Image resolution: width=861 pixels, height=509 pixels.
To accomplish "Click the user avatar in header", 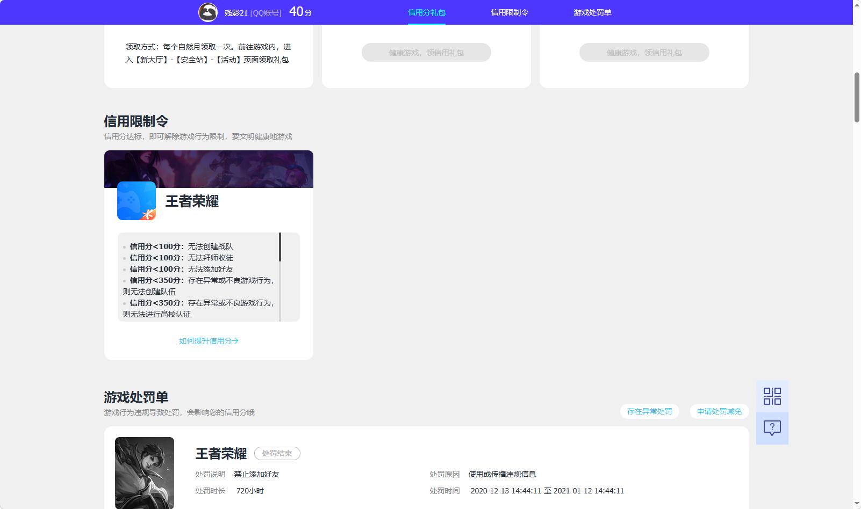I will (208, 12).
